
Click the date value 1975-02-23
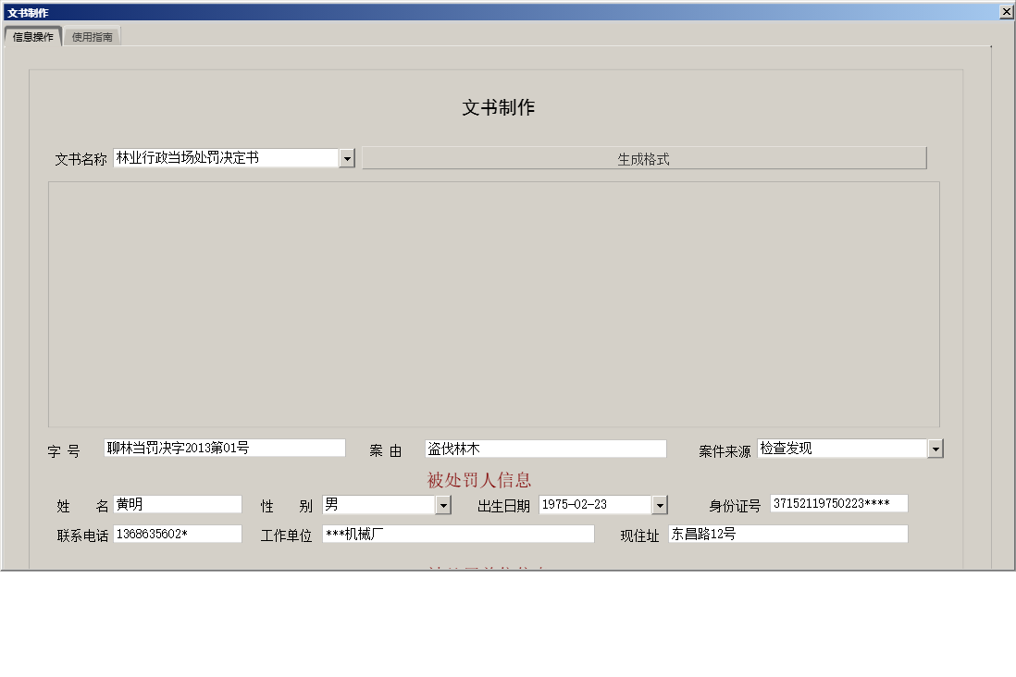pos(592,504)
